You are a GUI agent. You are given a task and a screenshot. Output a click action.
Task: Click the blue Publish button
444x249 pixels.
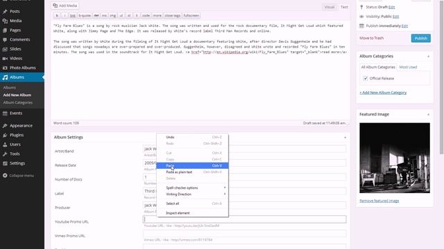point(421,38)
